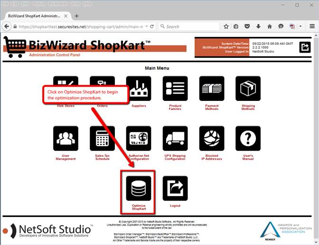319x245 pixels.
Task: Open the User's Manual question mark icon
Action: pyautogui.click(x=248, y=138)
